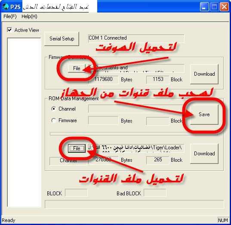Close the P2S window

(x=224, y=6)
